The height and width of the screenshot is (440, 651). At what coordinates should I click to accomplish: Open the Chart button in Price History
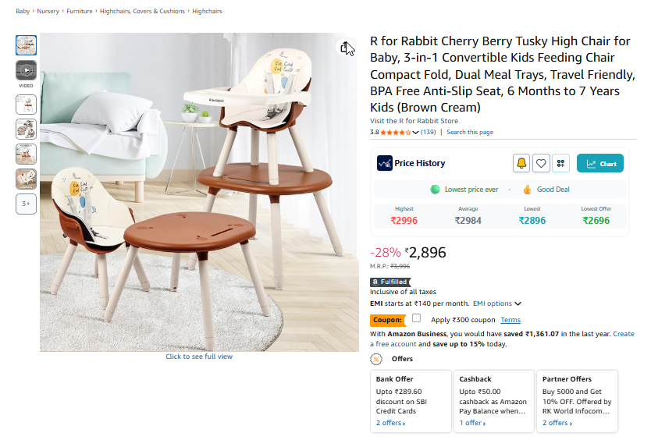coord(600,164)
